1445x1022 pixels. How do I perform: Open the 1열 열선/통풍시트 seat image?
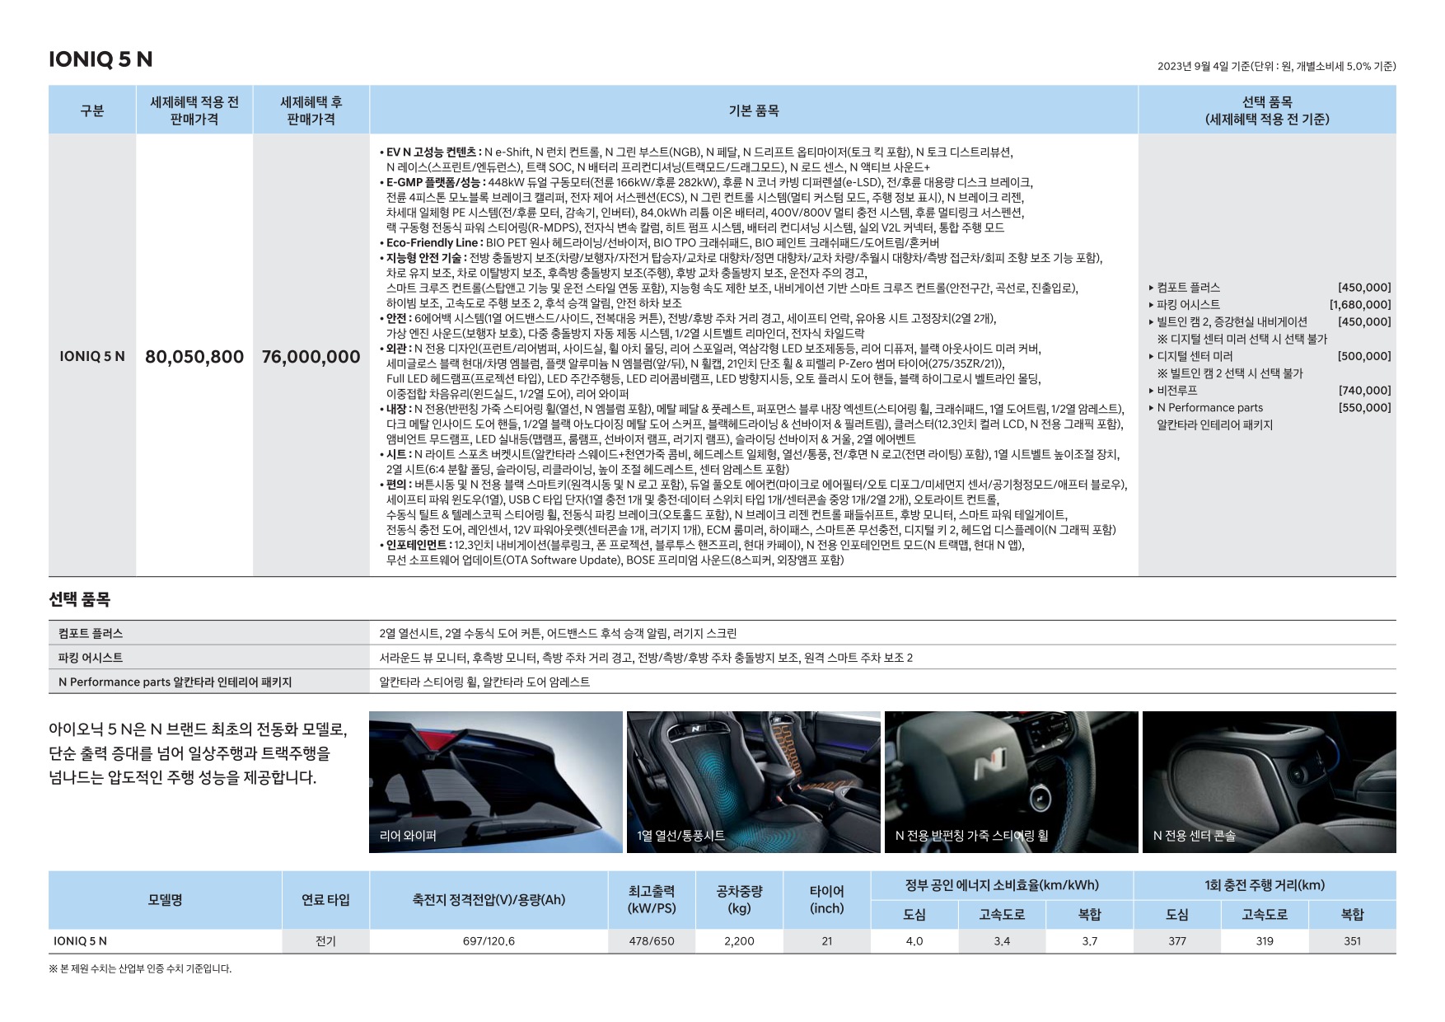pyautogui.click(x=753, y=781)
